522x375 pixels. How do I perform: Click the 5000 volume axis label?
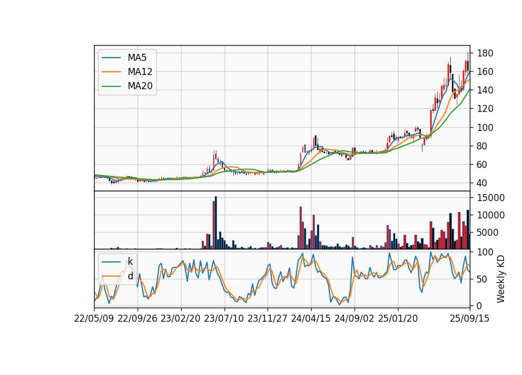(488, 233)
